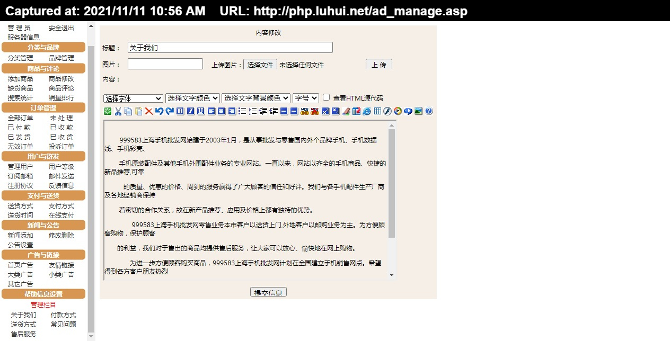The image size is (670, 341).
Task: Click the 用户与群发 sidebar header
Action: 43,156
